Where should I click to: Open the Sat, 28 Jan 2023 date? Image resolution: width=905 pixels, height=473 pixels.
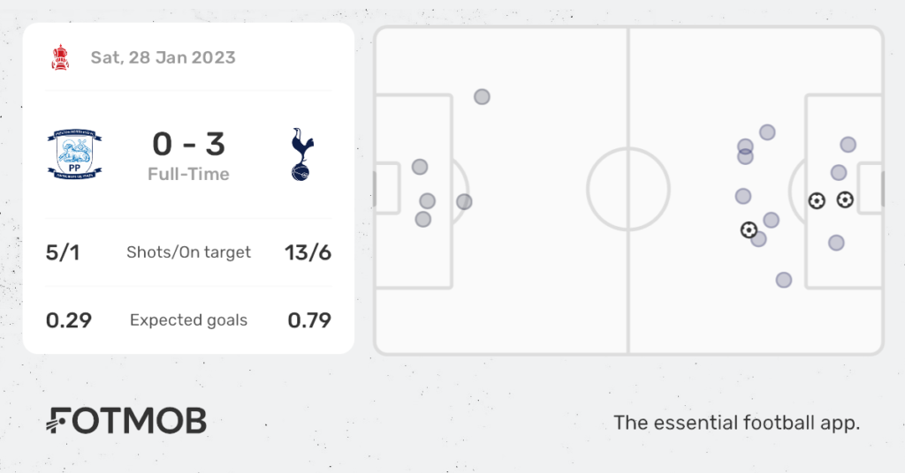pos(164,57)
